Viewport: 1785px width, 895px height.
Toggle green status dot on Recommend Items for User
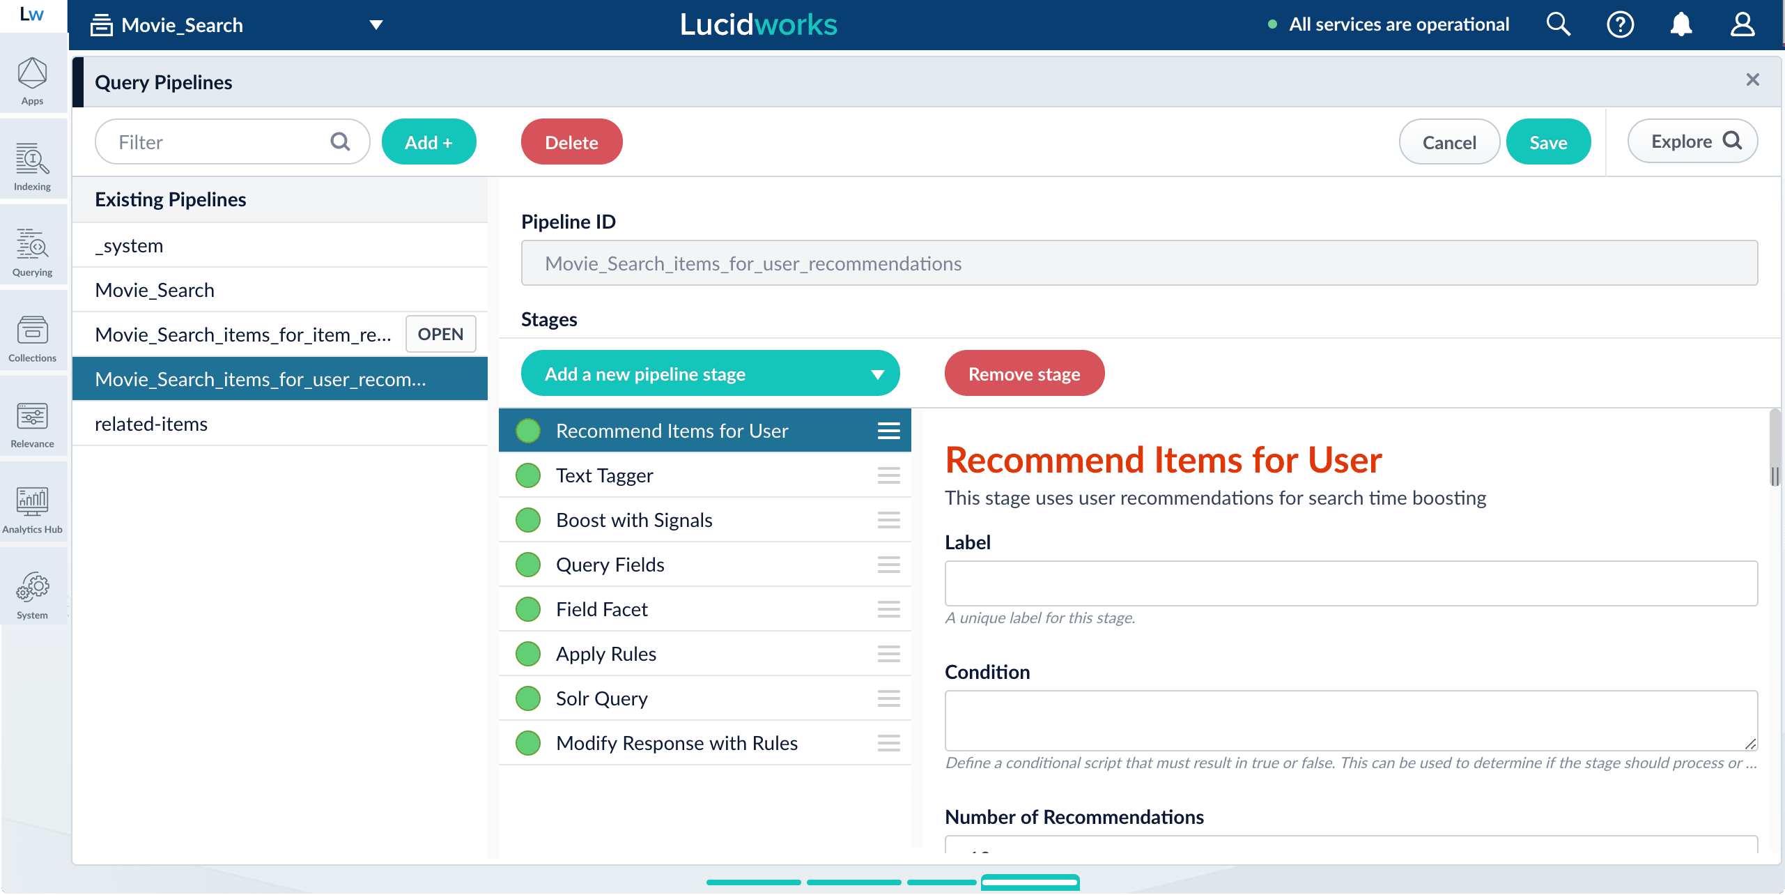coord(528,430)
